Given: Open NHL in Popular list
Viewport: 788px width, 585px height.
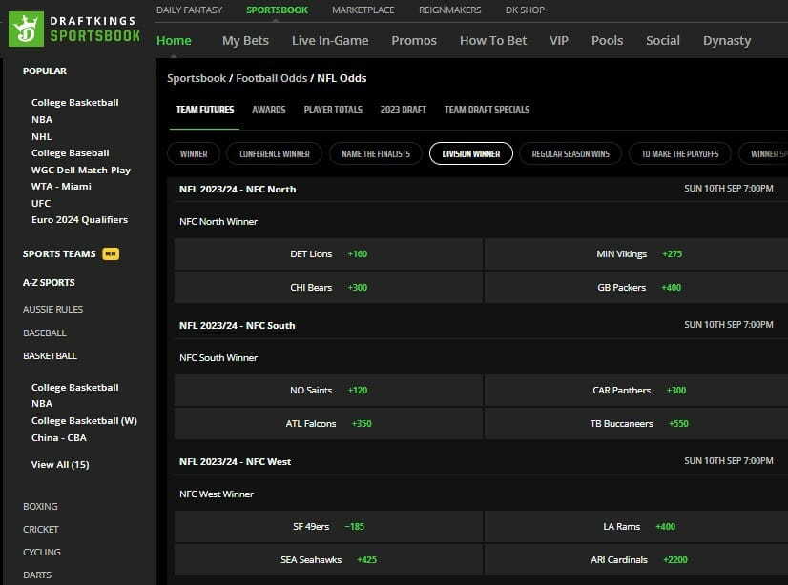Looking at the screenshot, I should coord(41,136).
